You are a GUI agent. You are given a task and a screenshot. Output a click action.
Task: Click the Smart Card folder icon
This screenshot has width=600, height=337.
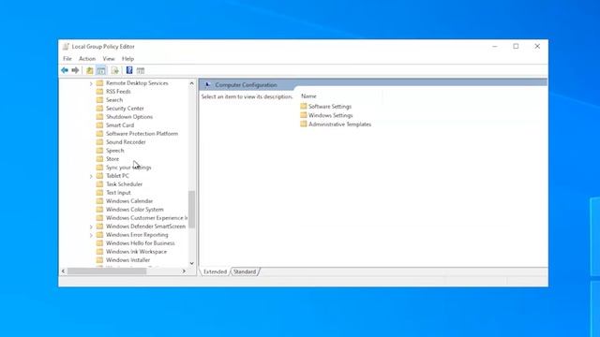(x=99, y=125)
